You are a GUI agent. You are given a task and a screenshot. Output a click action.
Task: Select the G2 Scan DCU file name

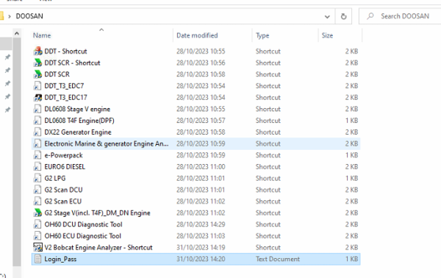coord(63,190)
